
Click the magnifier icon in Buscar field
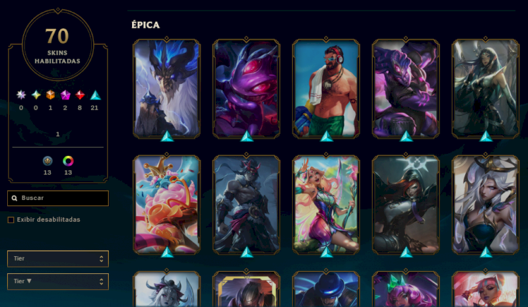coord(15,198)
